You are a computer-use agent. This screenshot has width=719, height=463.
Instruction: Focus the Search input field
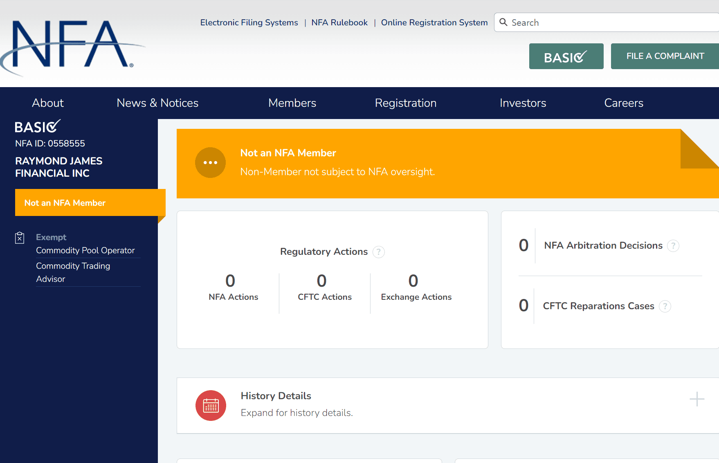(607, 22)
